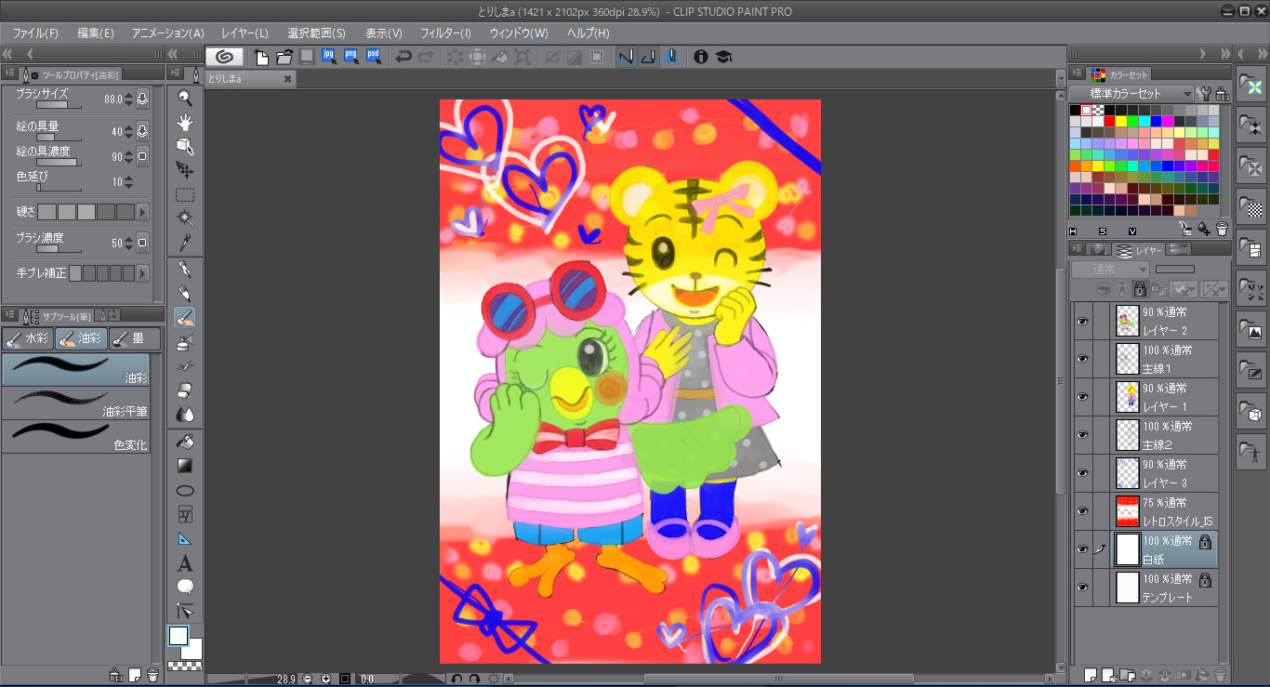Open the フィルター menu

click(445, 33)
